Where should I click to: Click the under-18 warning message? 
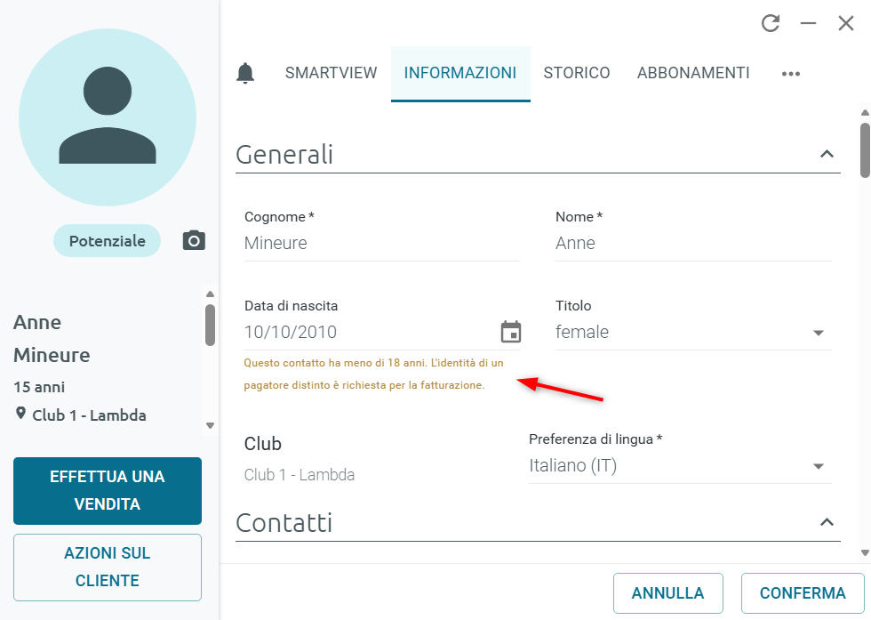click(373, 374)
